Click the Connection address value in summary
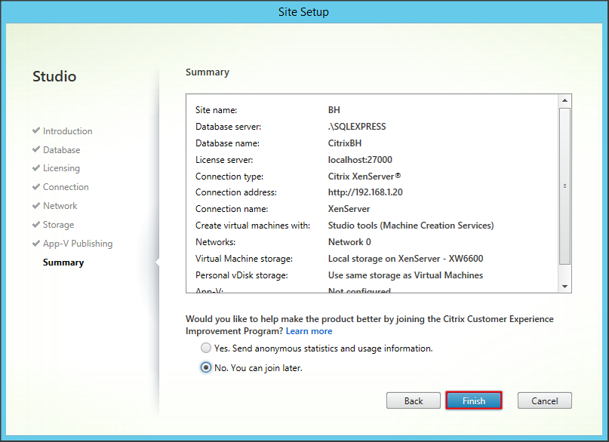 [365, 192]
